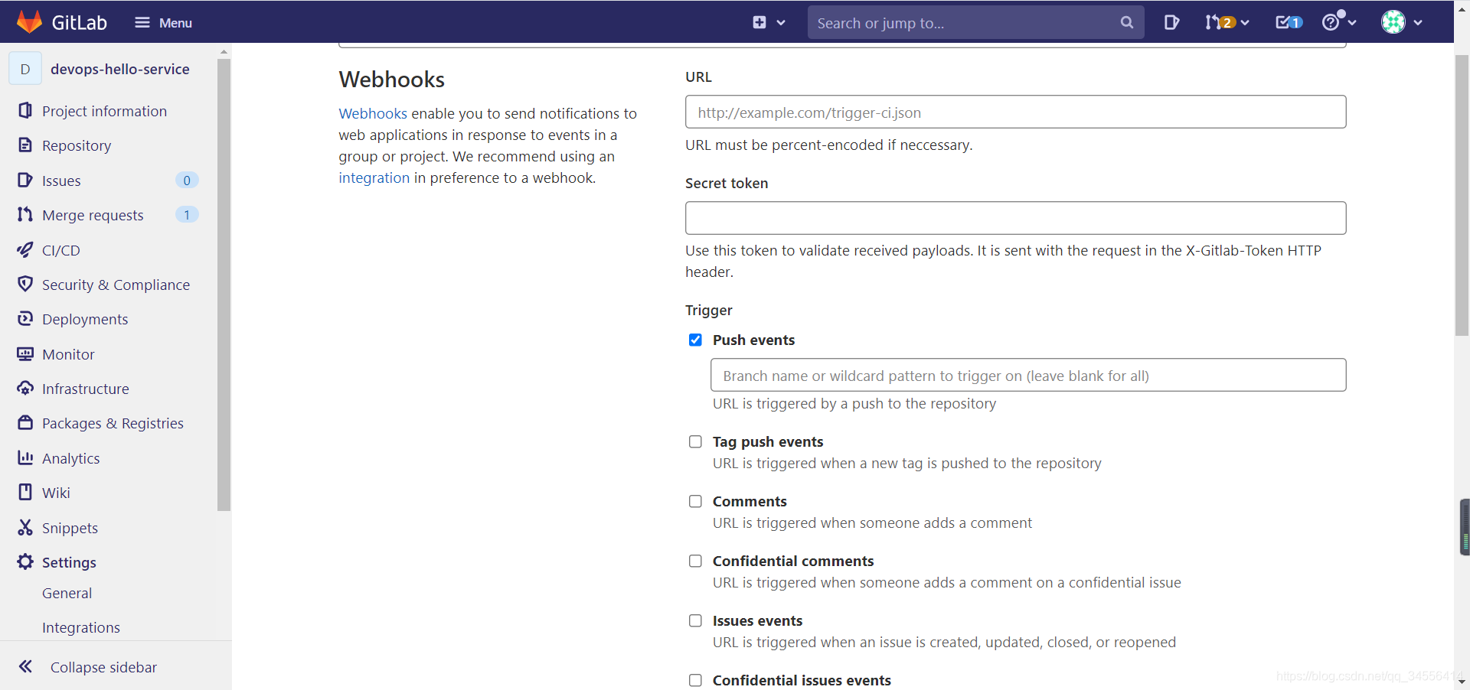The width and height of the screenshot is (1470, 690).
Task: Open the Webhooks documentation link
Action: click(x=372, y=113)
